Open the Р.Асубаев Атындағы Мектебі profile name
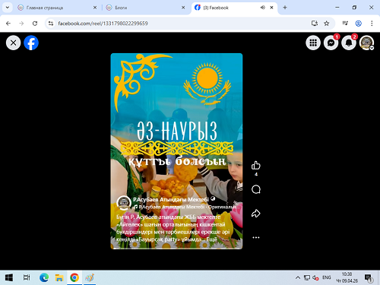Image resolution: width=380 pixels, height=285 pixels. point(171,200)
